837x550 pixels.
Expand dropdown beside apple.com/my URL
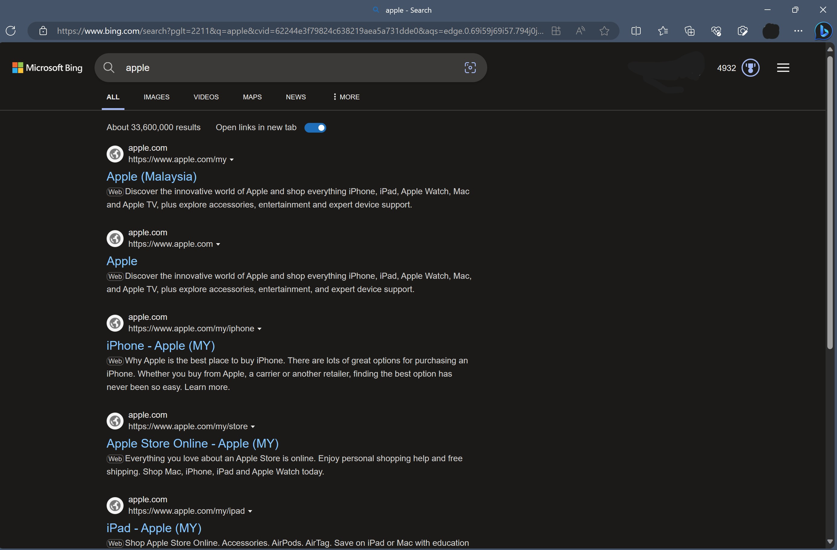(232, 159)
